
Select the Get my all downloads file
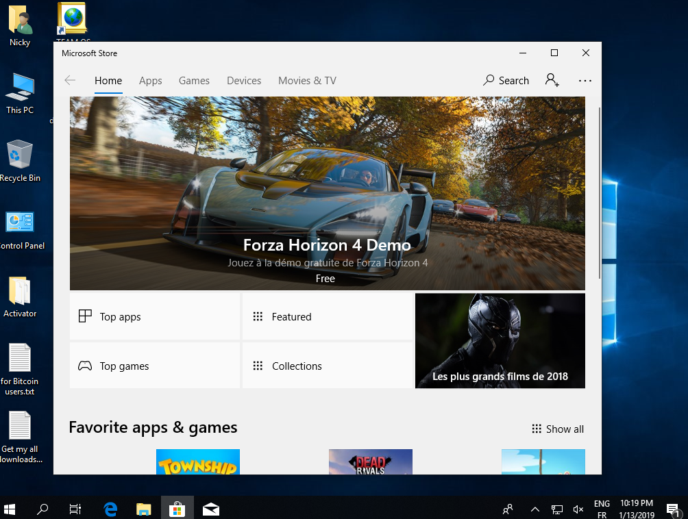[x=21, y=437]
